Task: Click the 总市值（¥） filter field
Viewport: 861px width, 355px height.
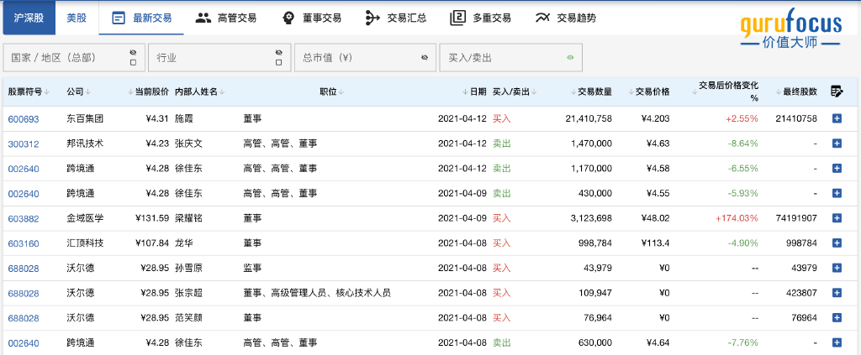Action: 365,58
